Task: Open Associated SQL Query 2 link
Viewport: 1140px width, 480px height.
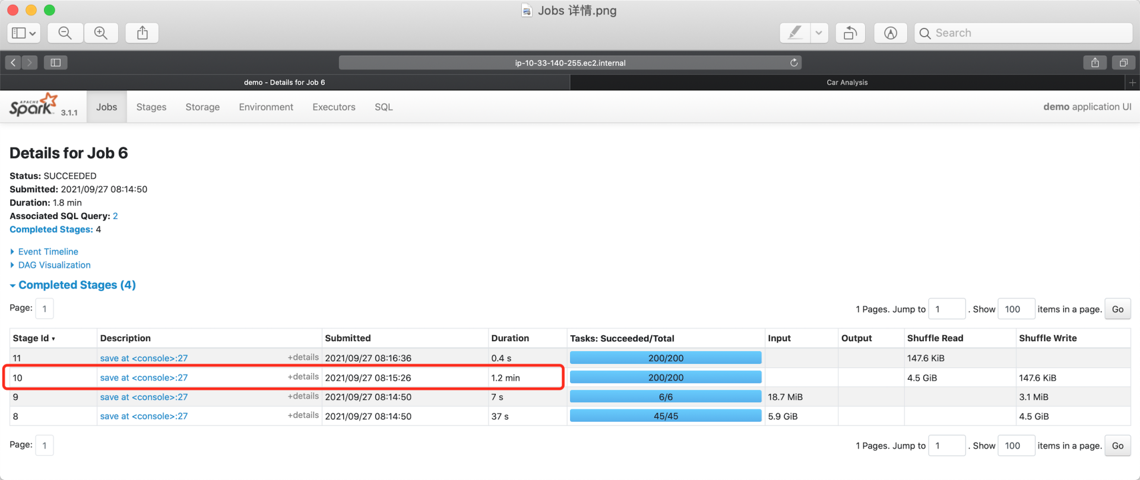Action: (115, 216)
